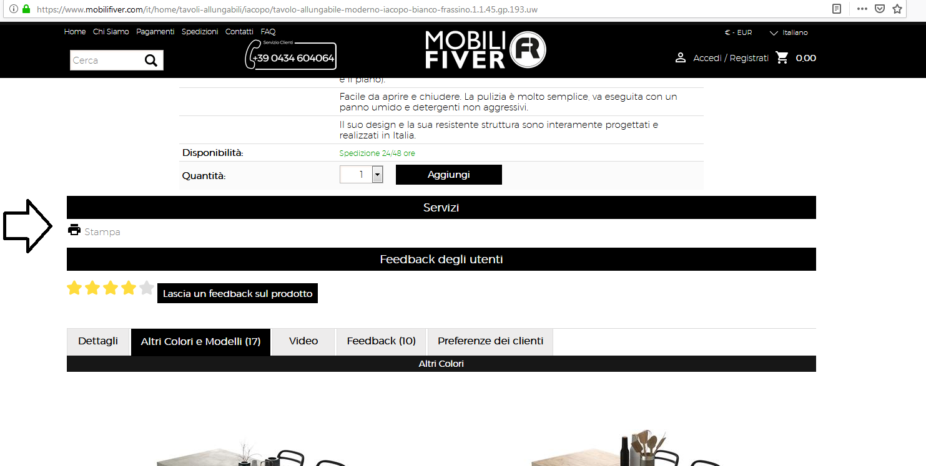Image resolution: width=926 pixels, height=466 pixels.
Task: Switch to Feedback (10) tab
Action: pyautogui.click(x=381, y=341)
